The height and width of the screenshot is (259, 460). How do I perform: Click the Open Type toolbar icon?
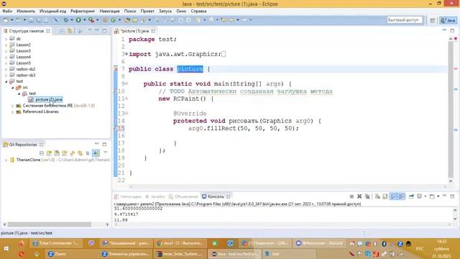click(x=127, y=20)
